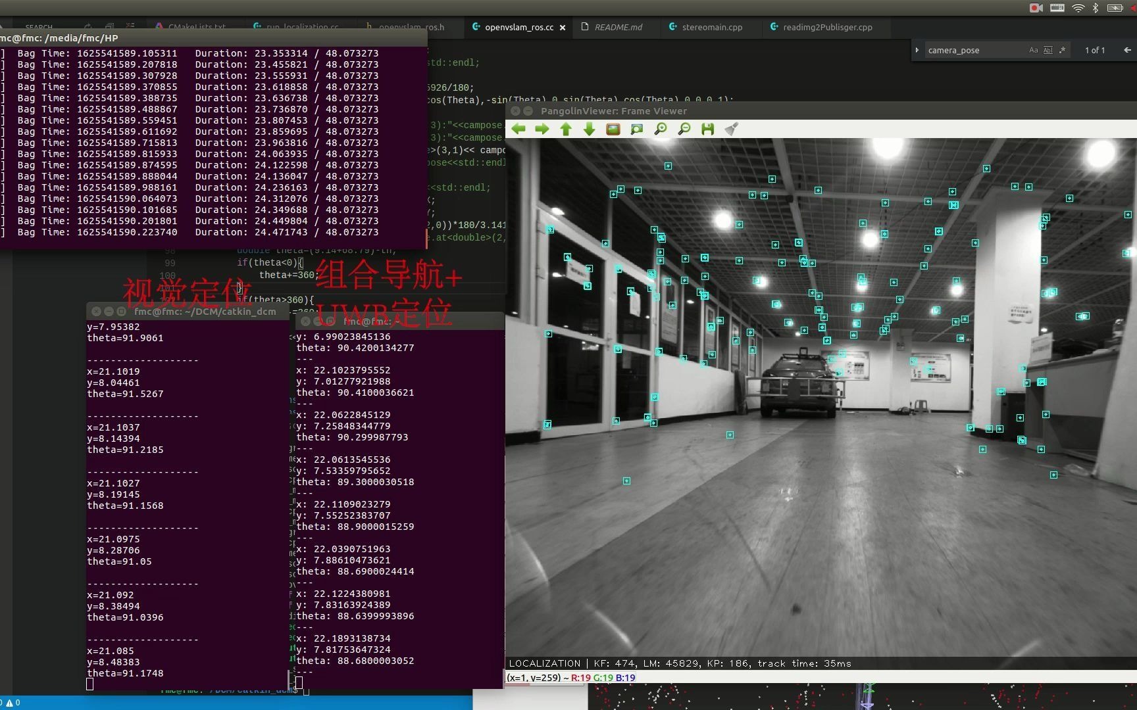Click the green right arrow in Frame Viewer

coord(542,129)
